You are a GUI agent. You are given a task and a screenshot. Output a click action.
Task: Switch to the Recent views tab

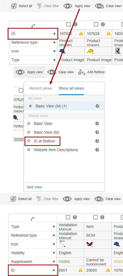tap(41, 88)
